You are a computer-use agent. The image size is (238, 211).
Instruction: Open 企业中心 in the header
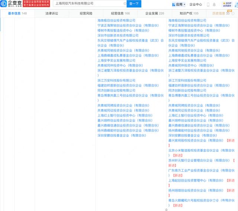(x=196, y=4)
